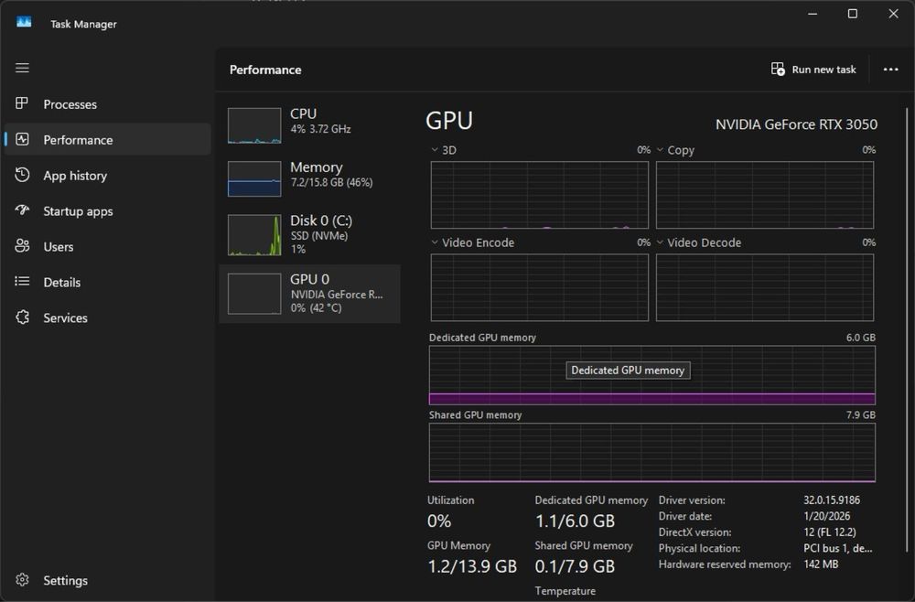Click the PCI bus 1 physical location value
915x602 pixels.
838,548
